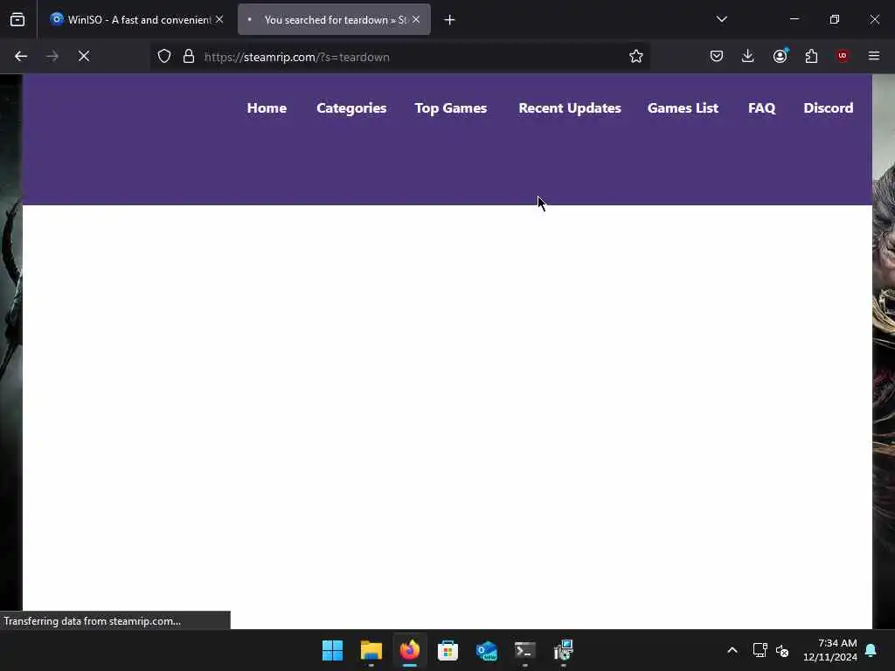Viewport: 895px width, 671px height.
Task: Close the 'You searched for teardown' tab
Action: [416, 20]
